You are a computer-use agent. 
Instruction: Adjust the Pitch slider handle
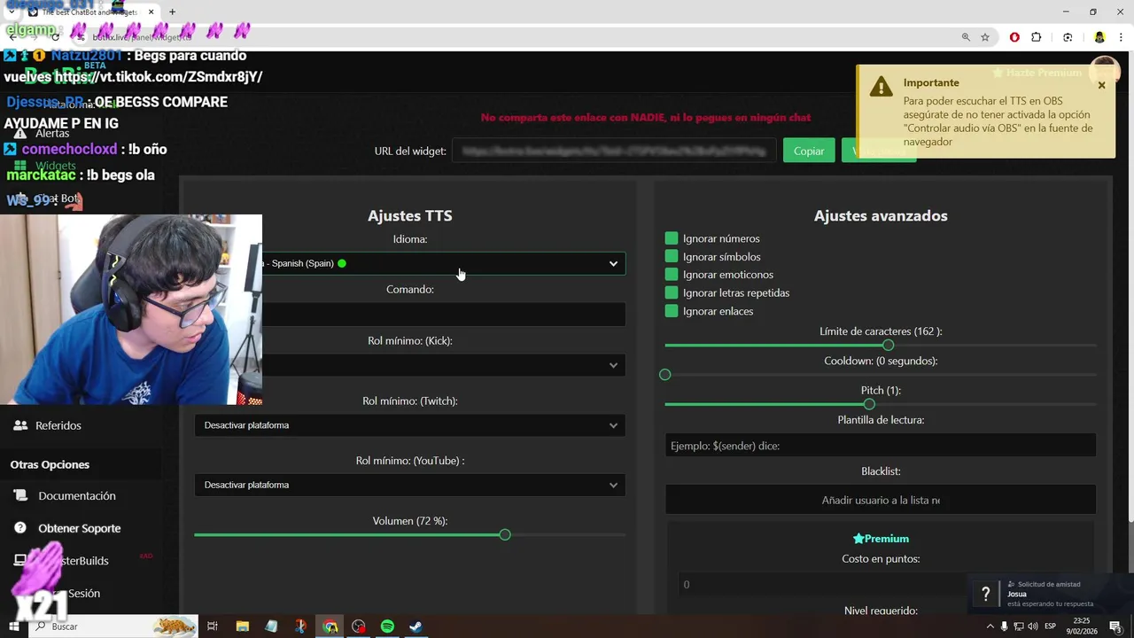(869, 404)
